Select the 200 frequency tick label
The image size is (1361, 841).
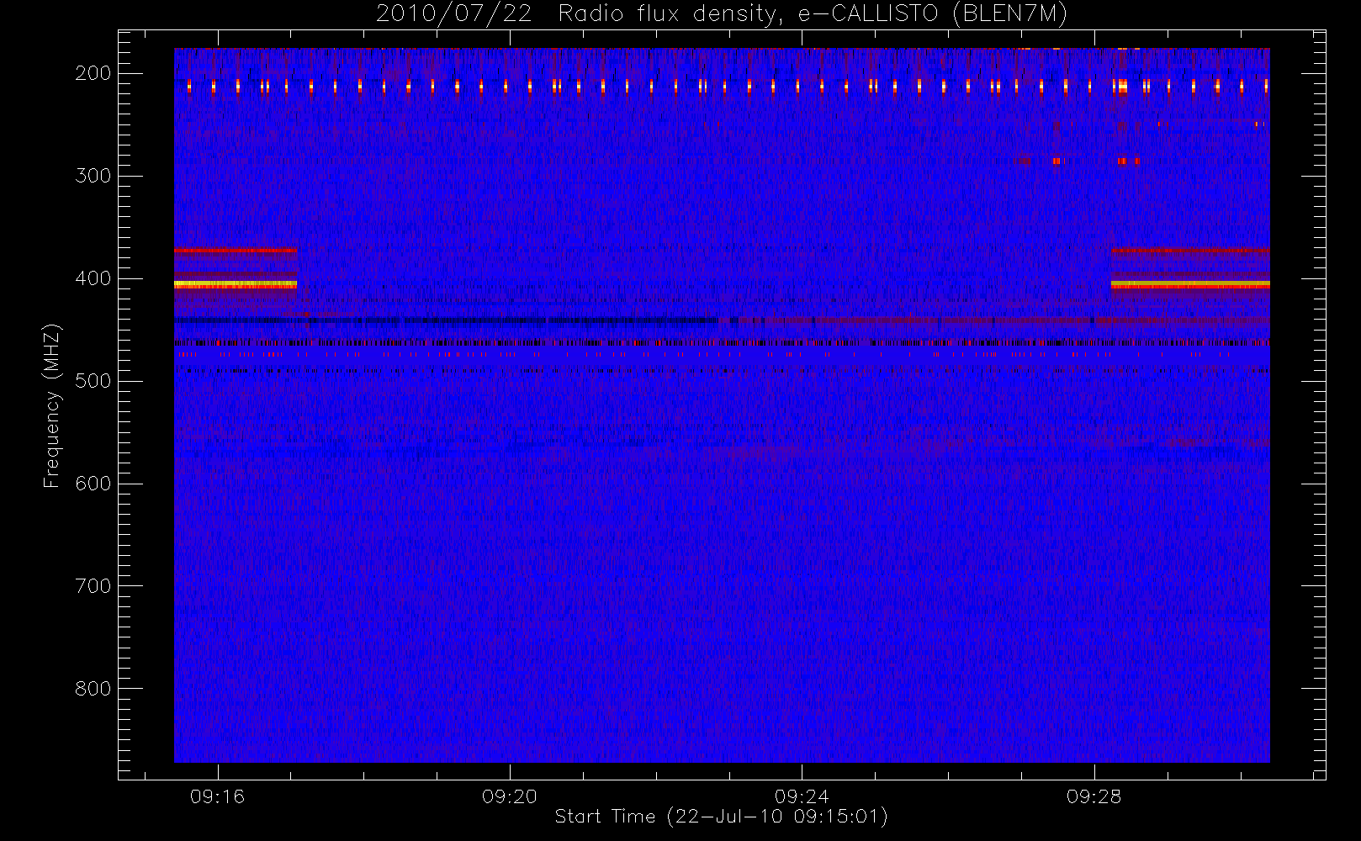pos(93,73)
